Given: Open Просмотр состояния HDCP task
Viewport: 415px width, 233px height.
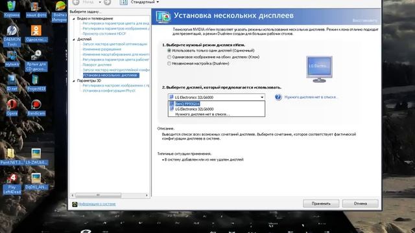Looking at the screenshot, I should coord(104,34).
